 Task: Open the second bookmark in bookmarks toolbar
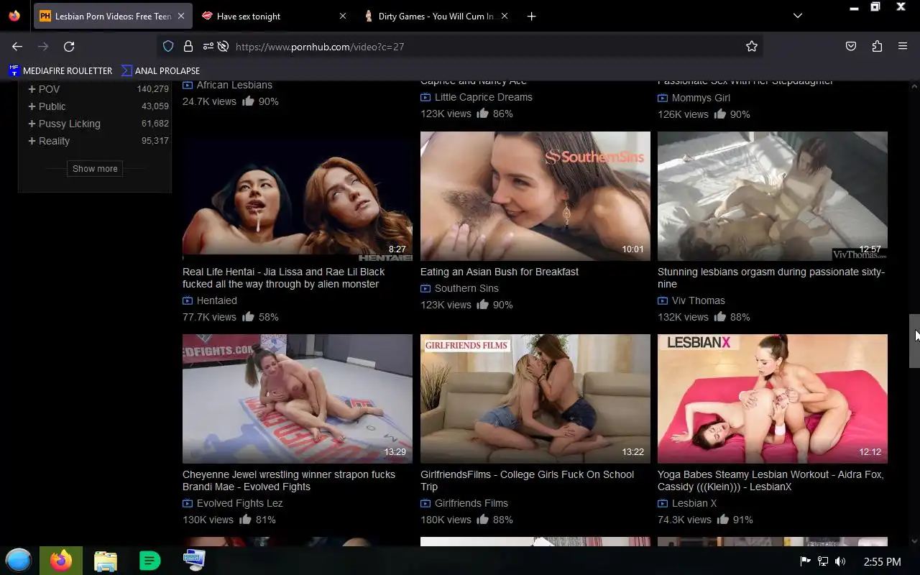160,70
